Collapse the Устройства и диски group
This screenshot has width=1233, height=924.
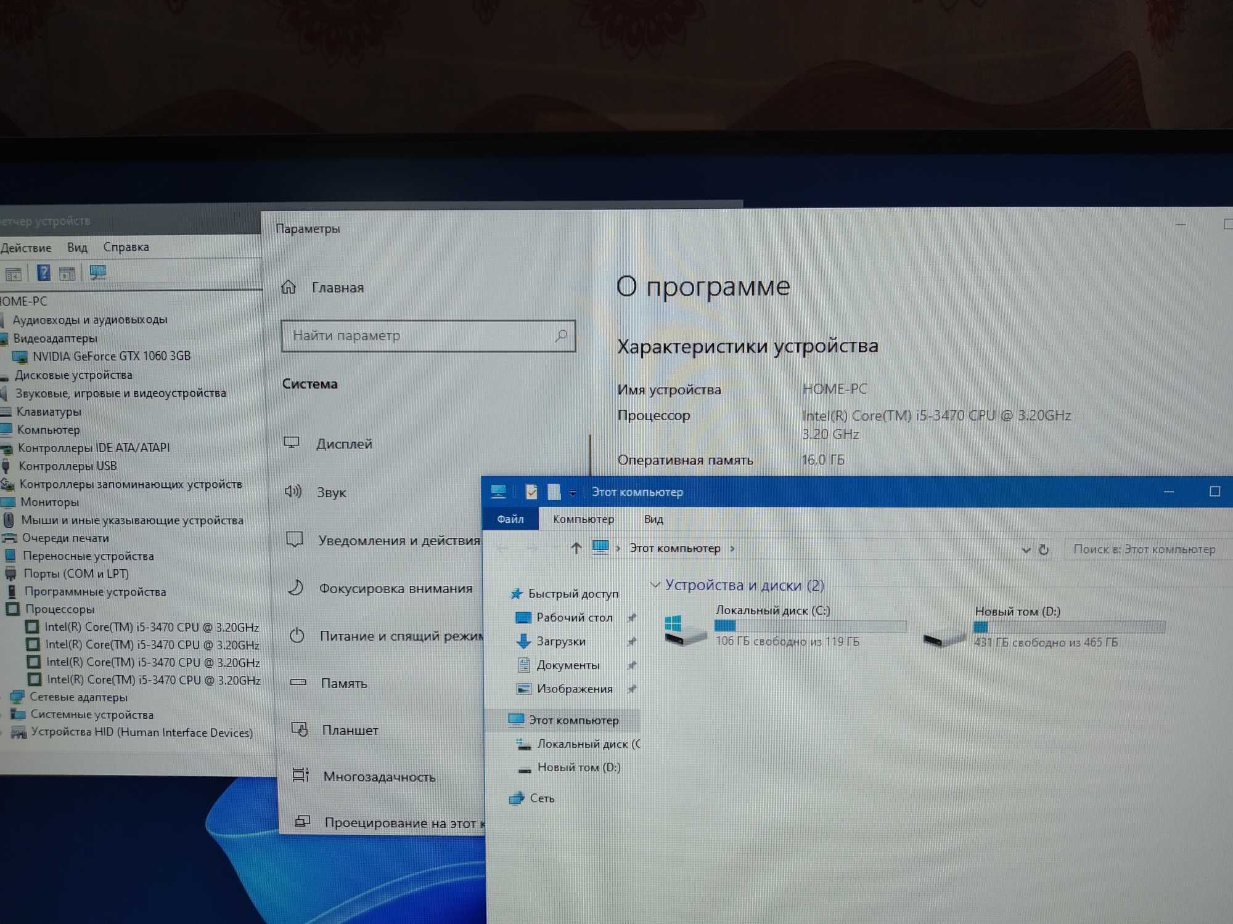click(x=655, y=584)
